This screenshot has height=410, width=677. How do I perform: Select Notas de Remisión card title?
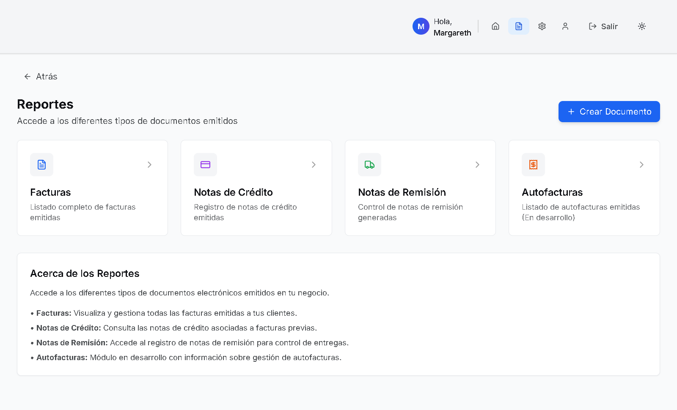click(402, 192)
